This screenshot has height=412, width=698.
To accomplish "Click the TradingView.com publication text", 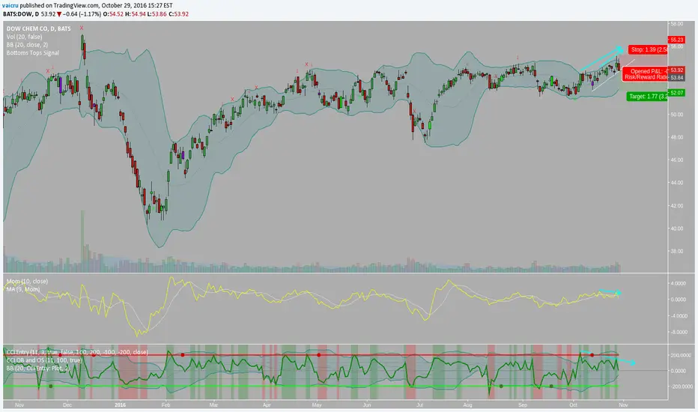I will [76, 5].
